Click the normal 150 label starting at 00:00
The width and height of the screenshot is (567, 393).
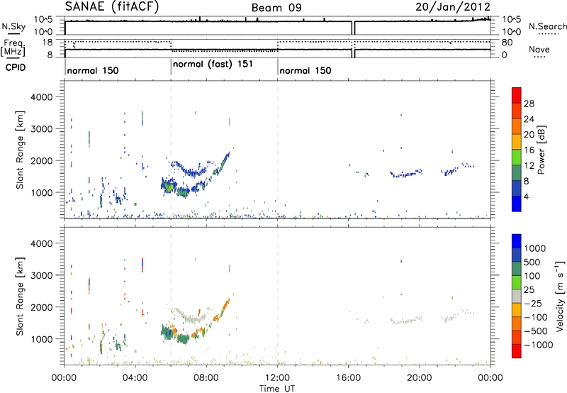[x=93, y=70]
